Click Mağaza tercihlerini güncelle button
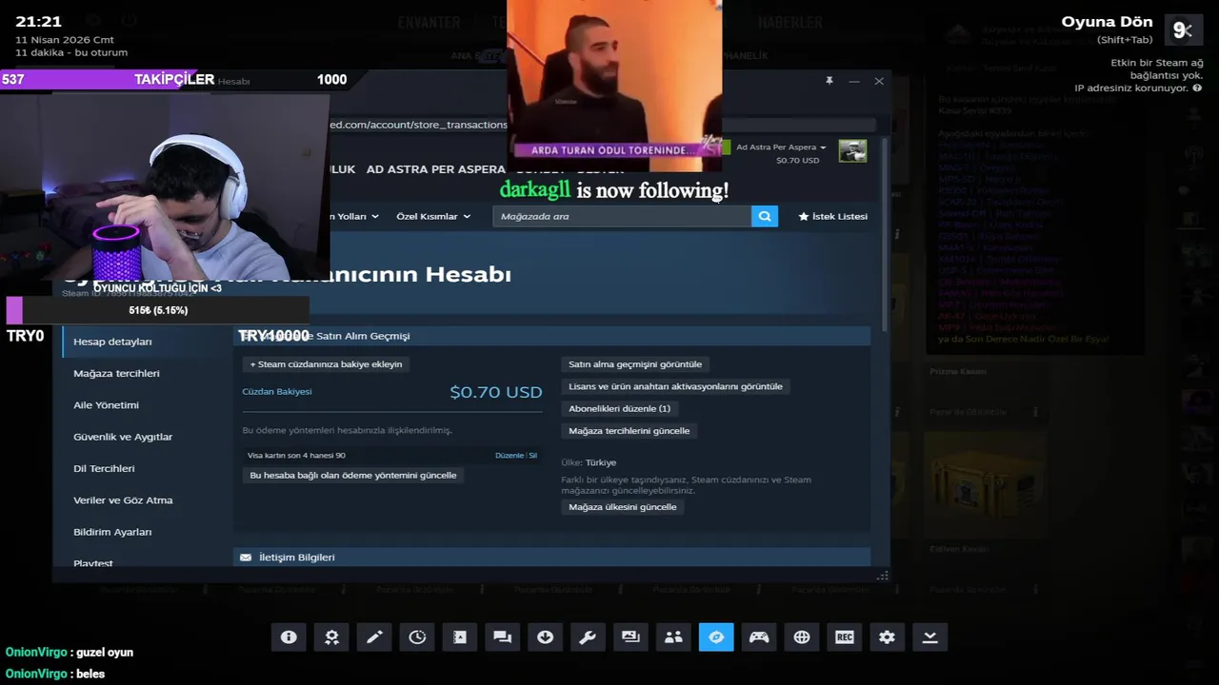This screenshot has height=685, width=1219. pos(629,431)
